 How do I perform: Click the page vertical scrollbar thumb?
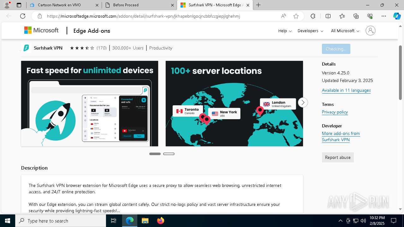click(401, 73)
